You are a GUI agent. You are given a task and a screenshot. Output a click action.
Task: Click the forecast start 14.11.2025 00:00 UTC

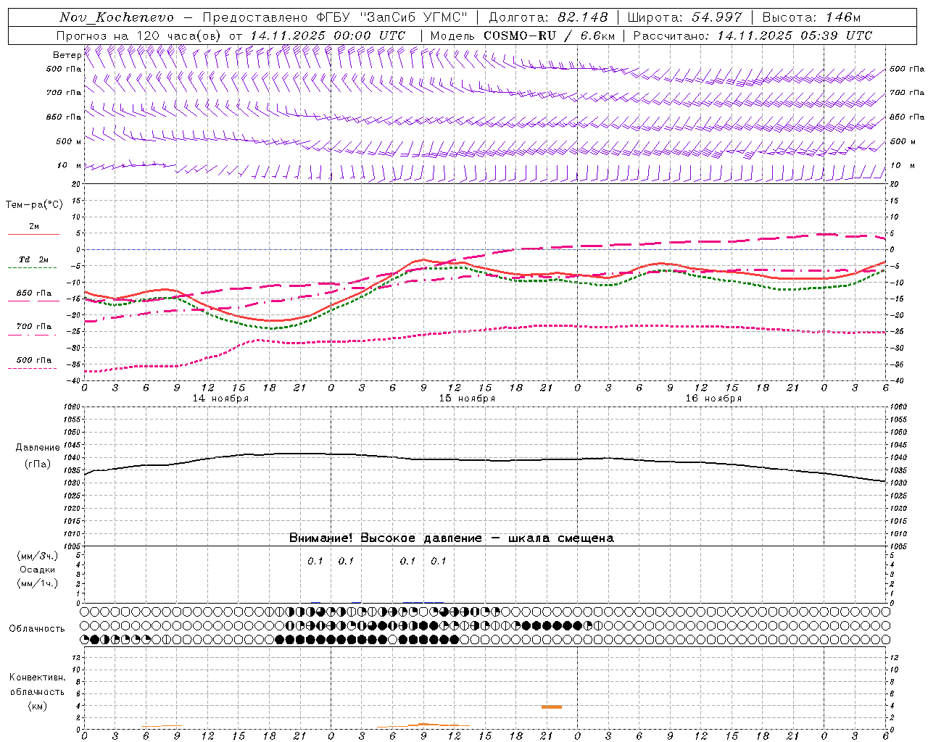click(x=328, y=36)
